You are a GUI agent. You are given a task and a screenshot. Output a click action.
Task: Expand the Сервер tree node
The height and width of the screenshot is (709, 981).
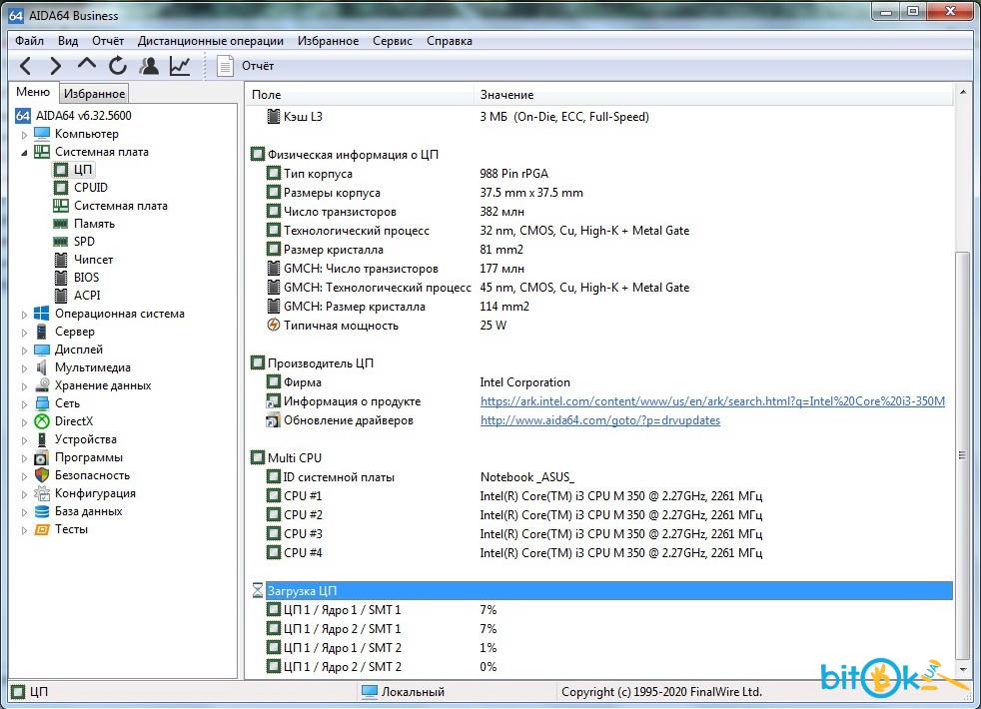[24, 333]
